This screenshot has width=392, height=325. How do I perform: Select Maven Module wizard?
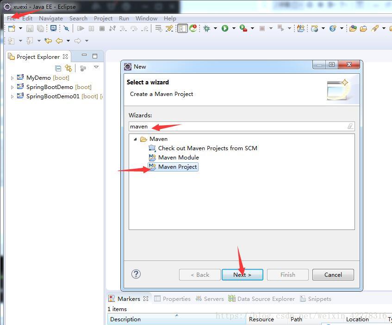(x=174, y=158)
